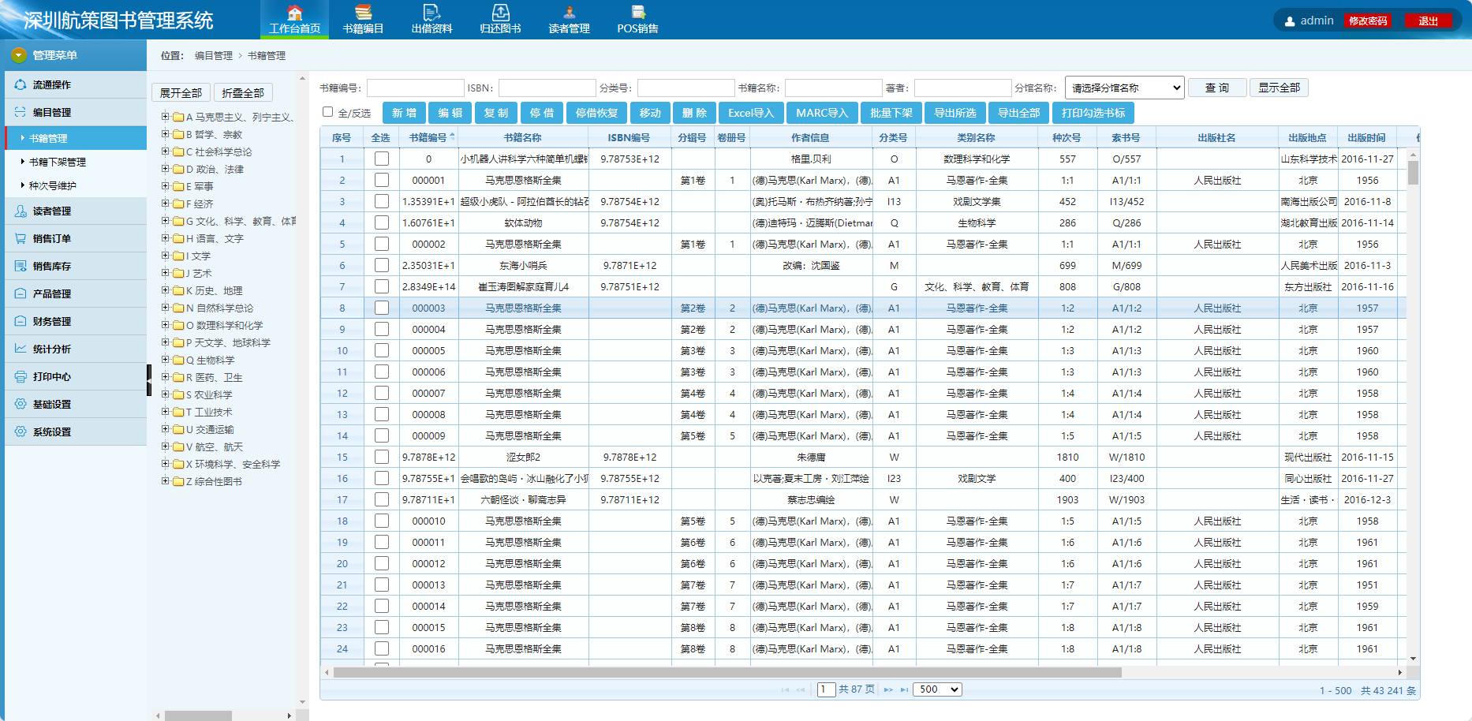Screen dimensions: 1472x721
Task: Focus the 书籍名称 search field
Action: (833, 88)
